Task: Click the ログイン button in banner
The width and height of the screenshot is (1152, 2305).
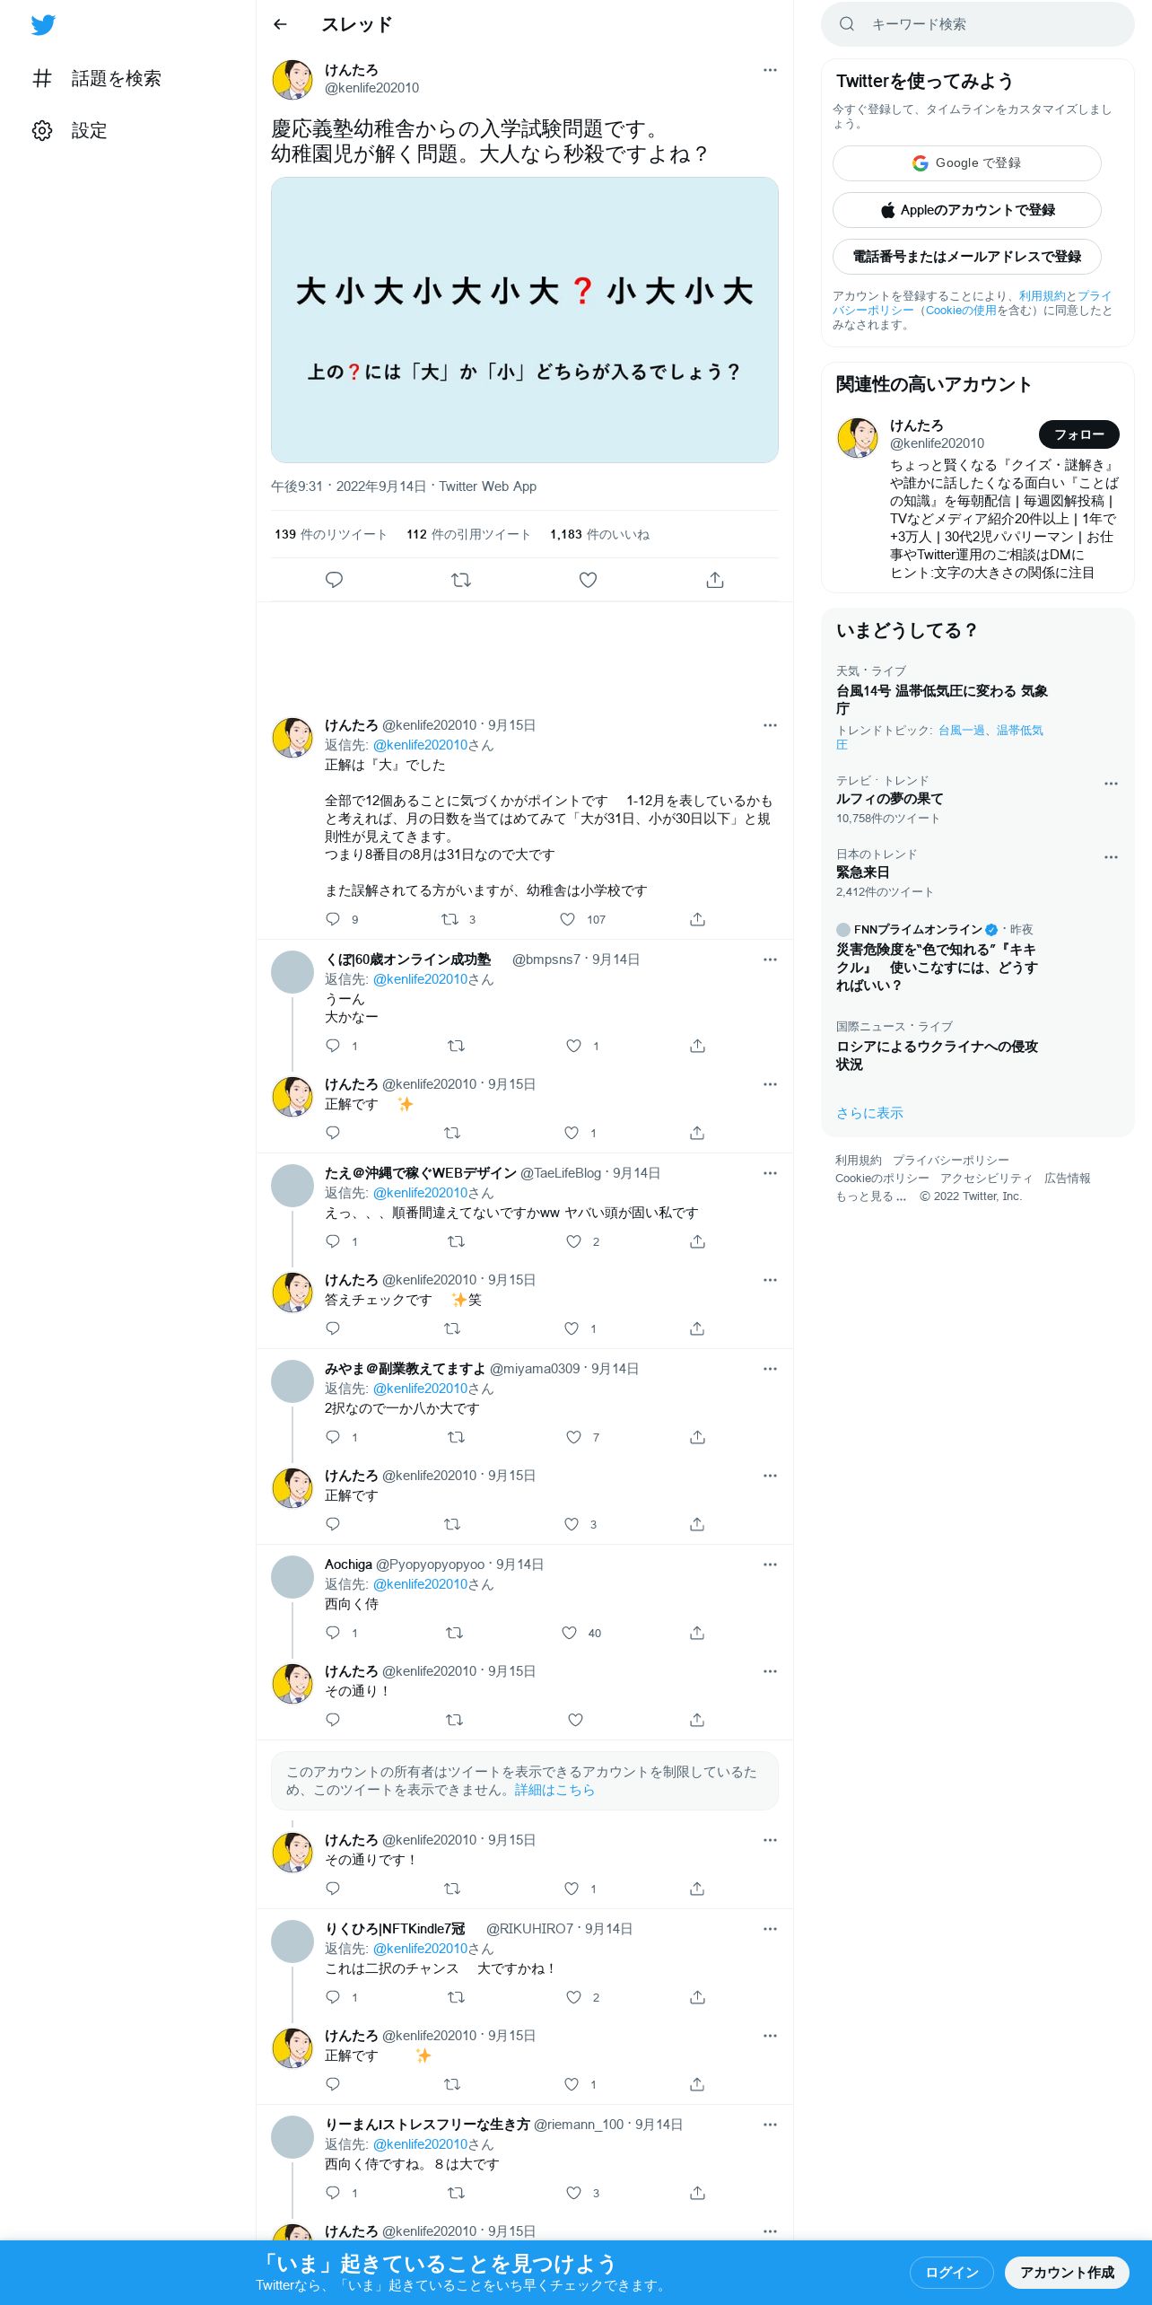Action: click(x=951, y=2273)
